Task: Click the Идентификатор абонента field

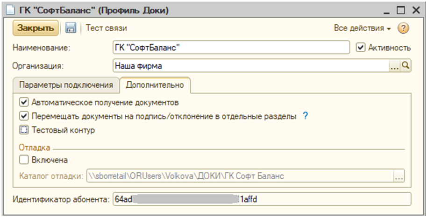Action: pyautogui.click(x=260, y=199)
